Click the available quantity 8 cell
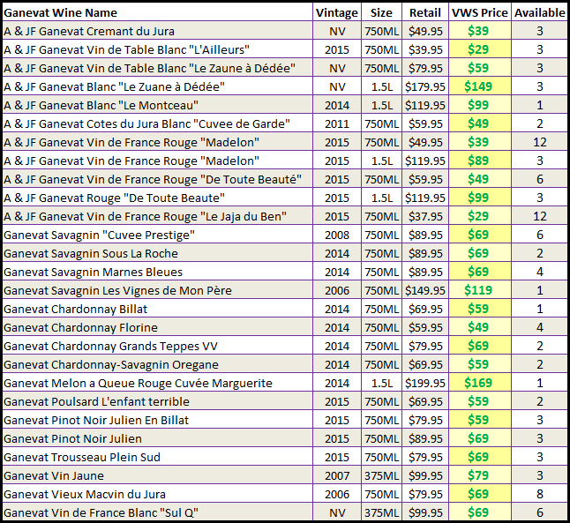 click(540, 494)
